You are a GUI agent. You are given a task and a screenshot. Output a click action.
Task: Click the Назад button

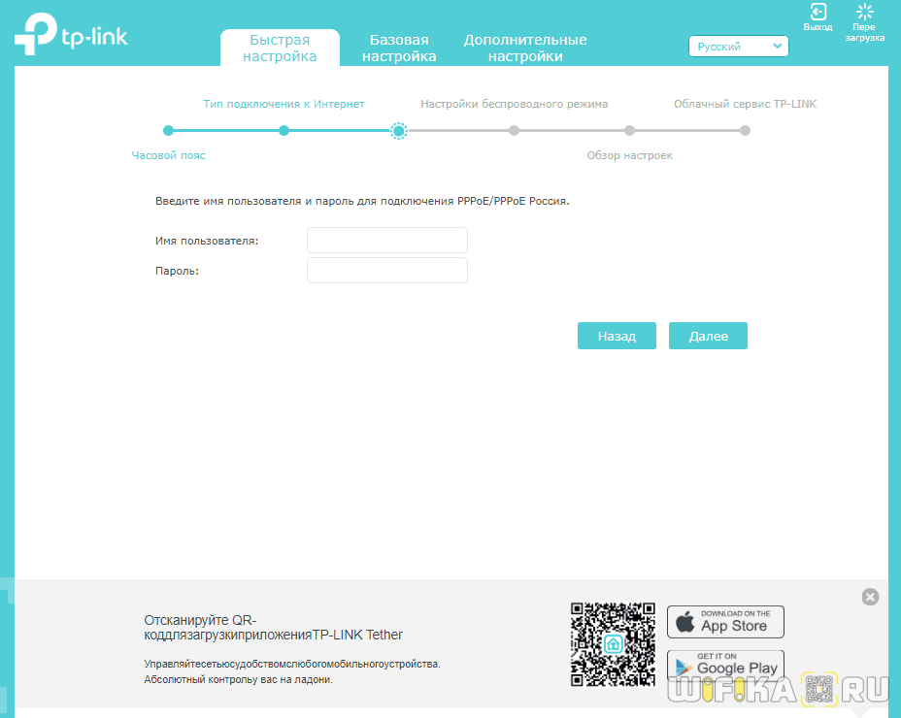pos(617,336)
